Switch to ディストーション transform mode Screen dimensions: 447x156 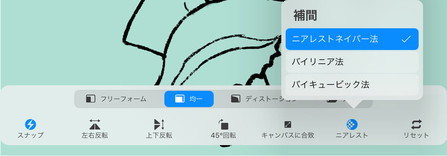tap(264, 99)
